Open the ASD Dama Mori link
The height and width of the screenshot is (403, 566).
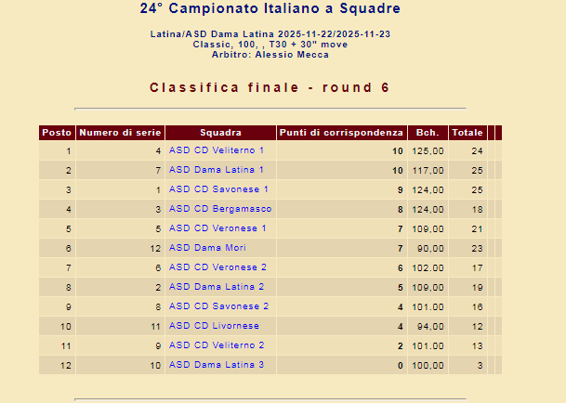point(207,248)
